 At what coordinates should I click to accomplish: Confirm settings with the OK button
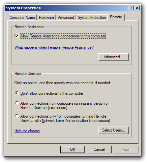click(x=73, y=149)
